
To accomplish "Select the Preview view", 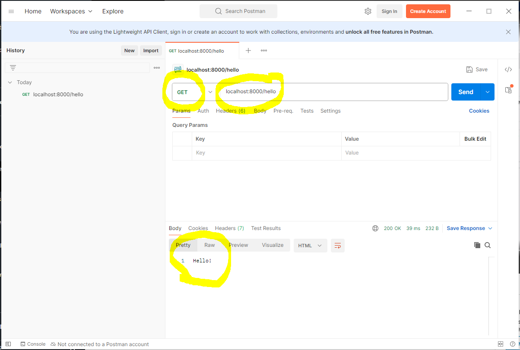I will [238, 245].
